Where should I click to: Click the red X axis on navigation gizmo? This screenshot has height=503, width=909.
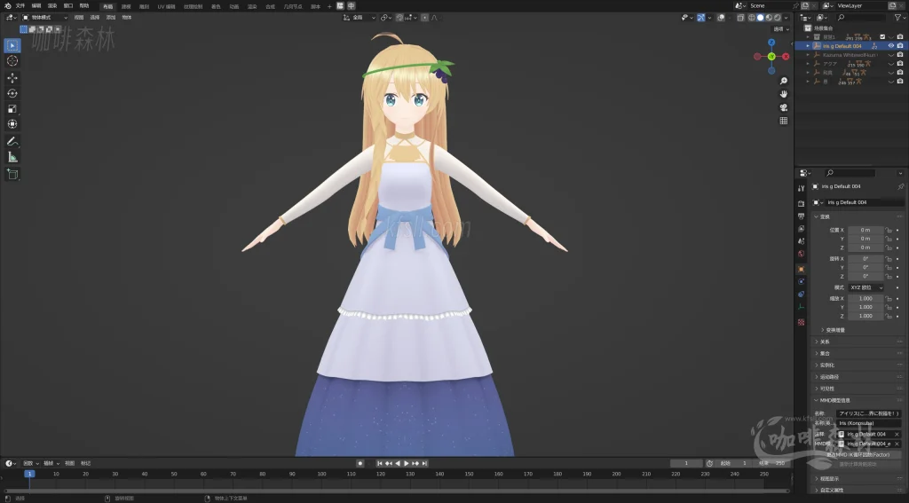[x=786, y=56]
